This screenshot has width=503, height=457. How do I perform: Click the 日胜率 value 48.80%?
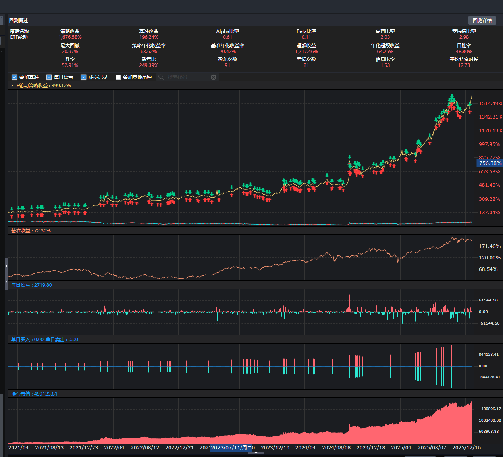tap(464, 52)
